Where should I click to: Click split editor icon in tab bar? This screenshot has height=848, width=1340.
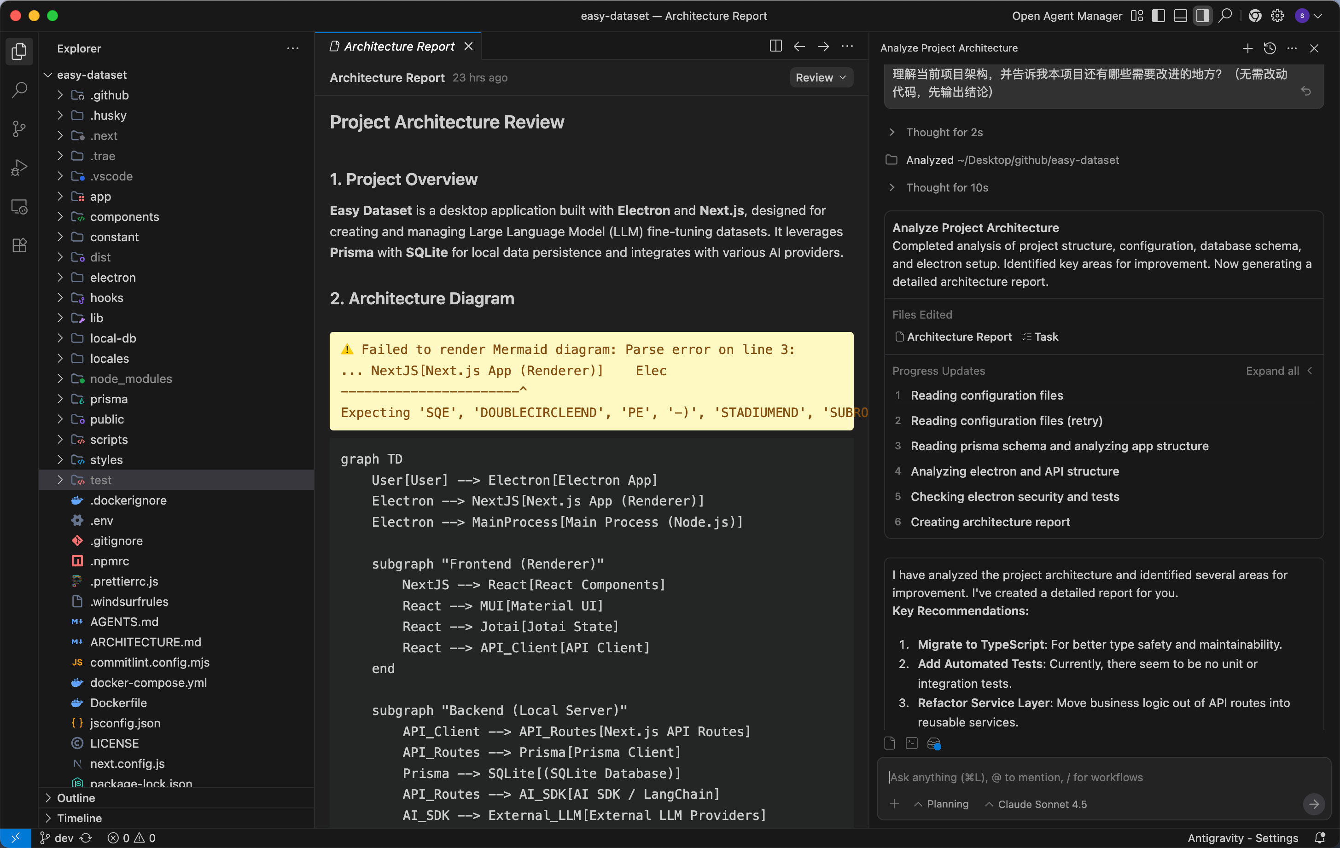point(775,46)
